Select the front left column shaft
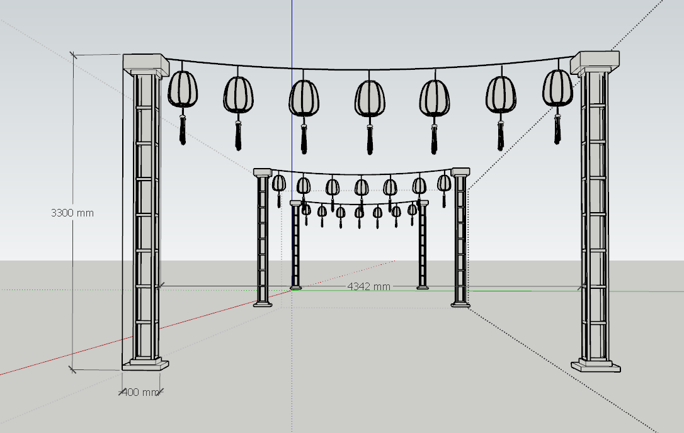 point(145,214)
